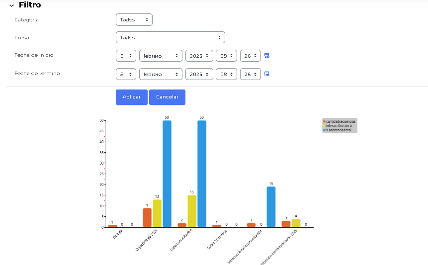Click blue bar for Copia Biología 2024
This screenshot has height=265, width=428.
[x=167, y=174]
